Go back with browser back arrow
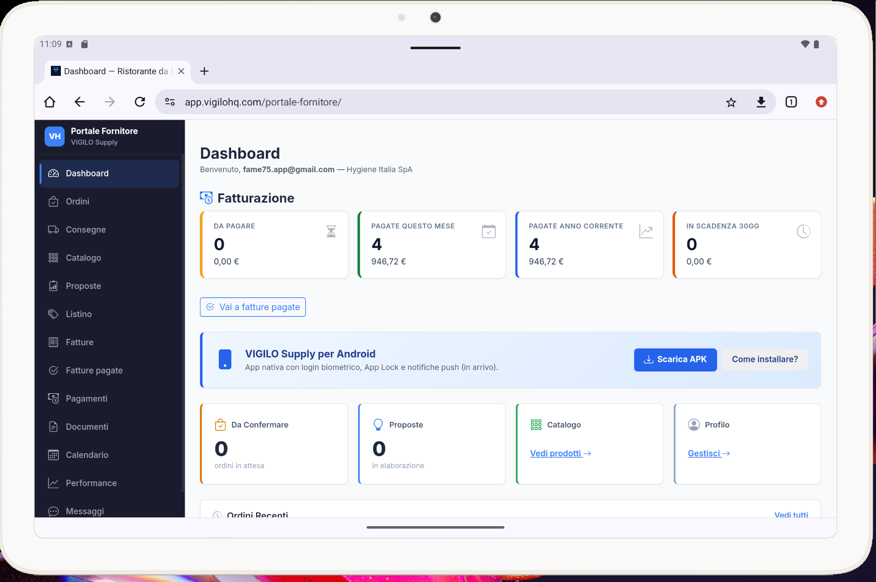 [80, 102]
